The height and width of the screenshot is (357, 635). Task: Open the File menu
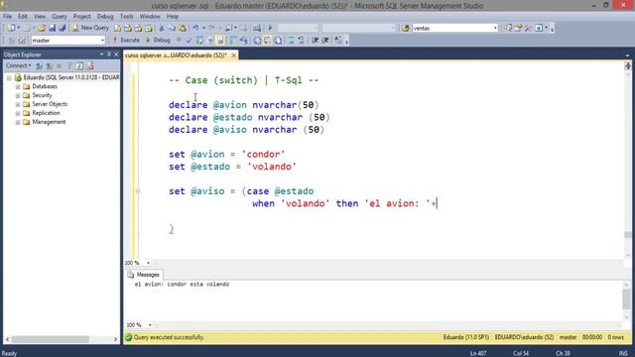tap(7, 16)
